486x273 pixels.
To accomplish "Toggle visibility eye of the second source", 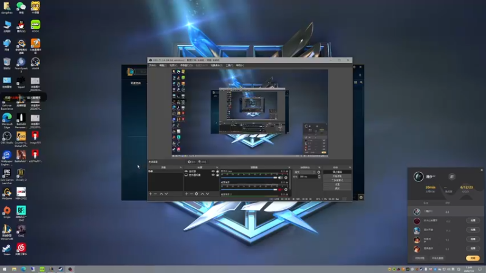I will point(213,175).
